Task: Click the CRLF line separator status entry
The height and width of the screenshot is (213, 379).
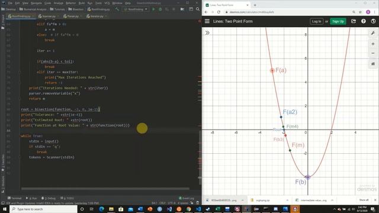Action: pos(162,203)
